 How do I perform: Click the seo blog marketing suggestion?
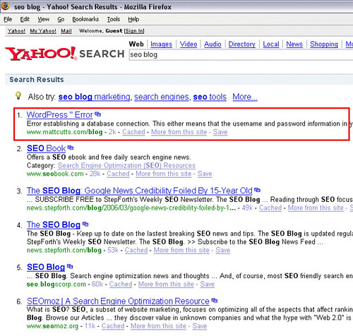pos(94,97)
